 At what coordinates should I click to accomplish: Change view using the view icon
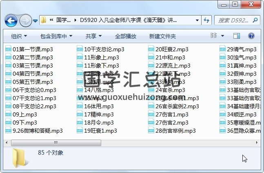click(x=213, y=35)
